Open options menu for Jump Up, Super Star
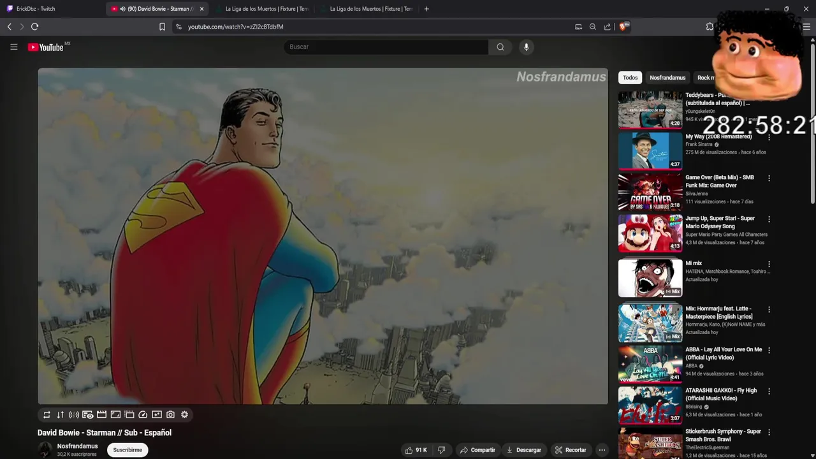Viewport: 816px width, 459px height. pyautogui.click(x=769, y=219)
